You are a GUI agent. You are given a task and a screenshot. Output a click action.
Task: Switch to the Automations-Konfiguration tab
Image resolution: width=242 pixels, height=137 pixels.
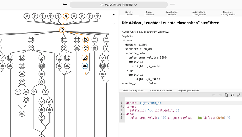click(x=199, y=13)
